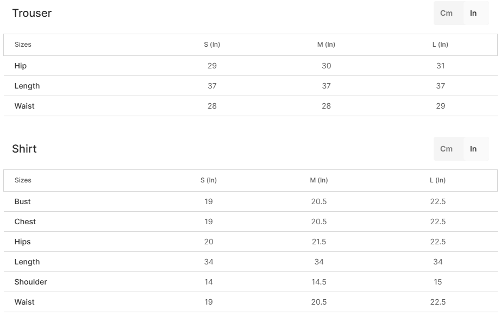Click the Trouser Hip row label

[21, 66]
